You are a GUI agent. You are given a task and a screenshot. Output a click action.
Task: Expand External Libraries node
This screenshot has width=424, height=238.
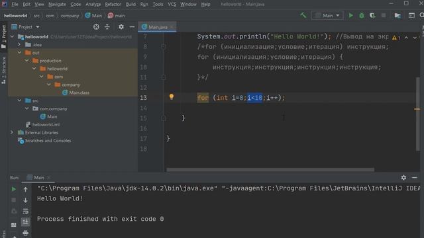tap(12, 132)
